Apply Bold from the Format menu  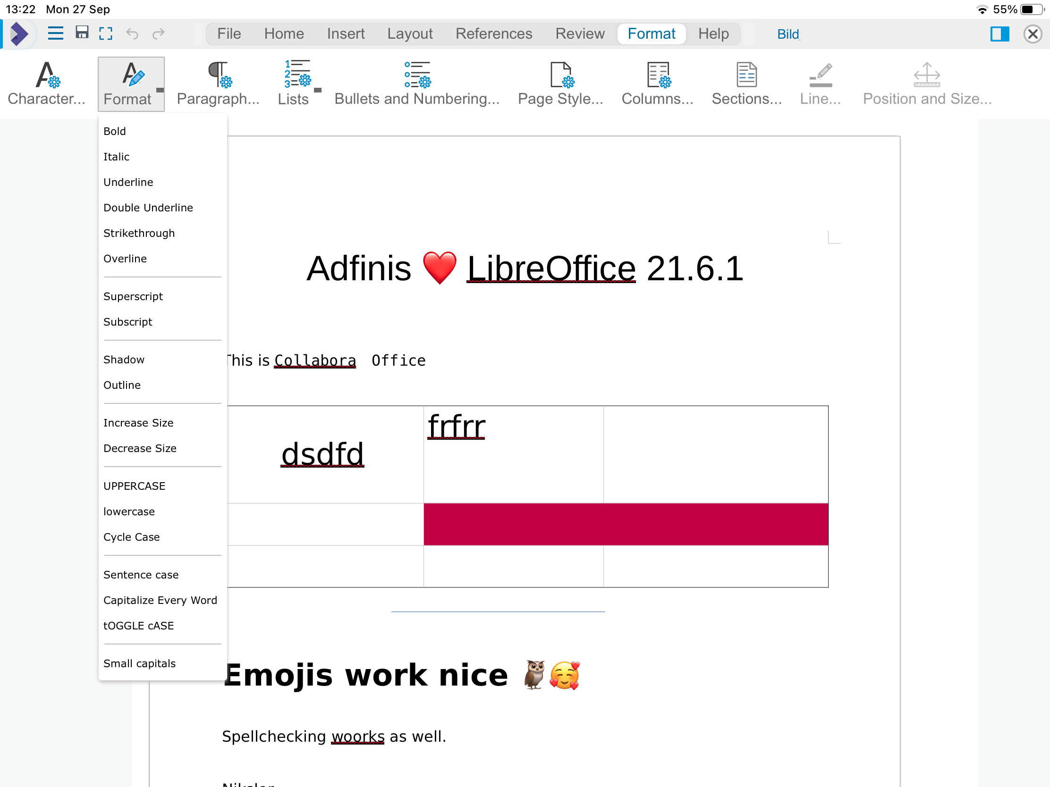[x=162, y=132]
